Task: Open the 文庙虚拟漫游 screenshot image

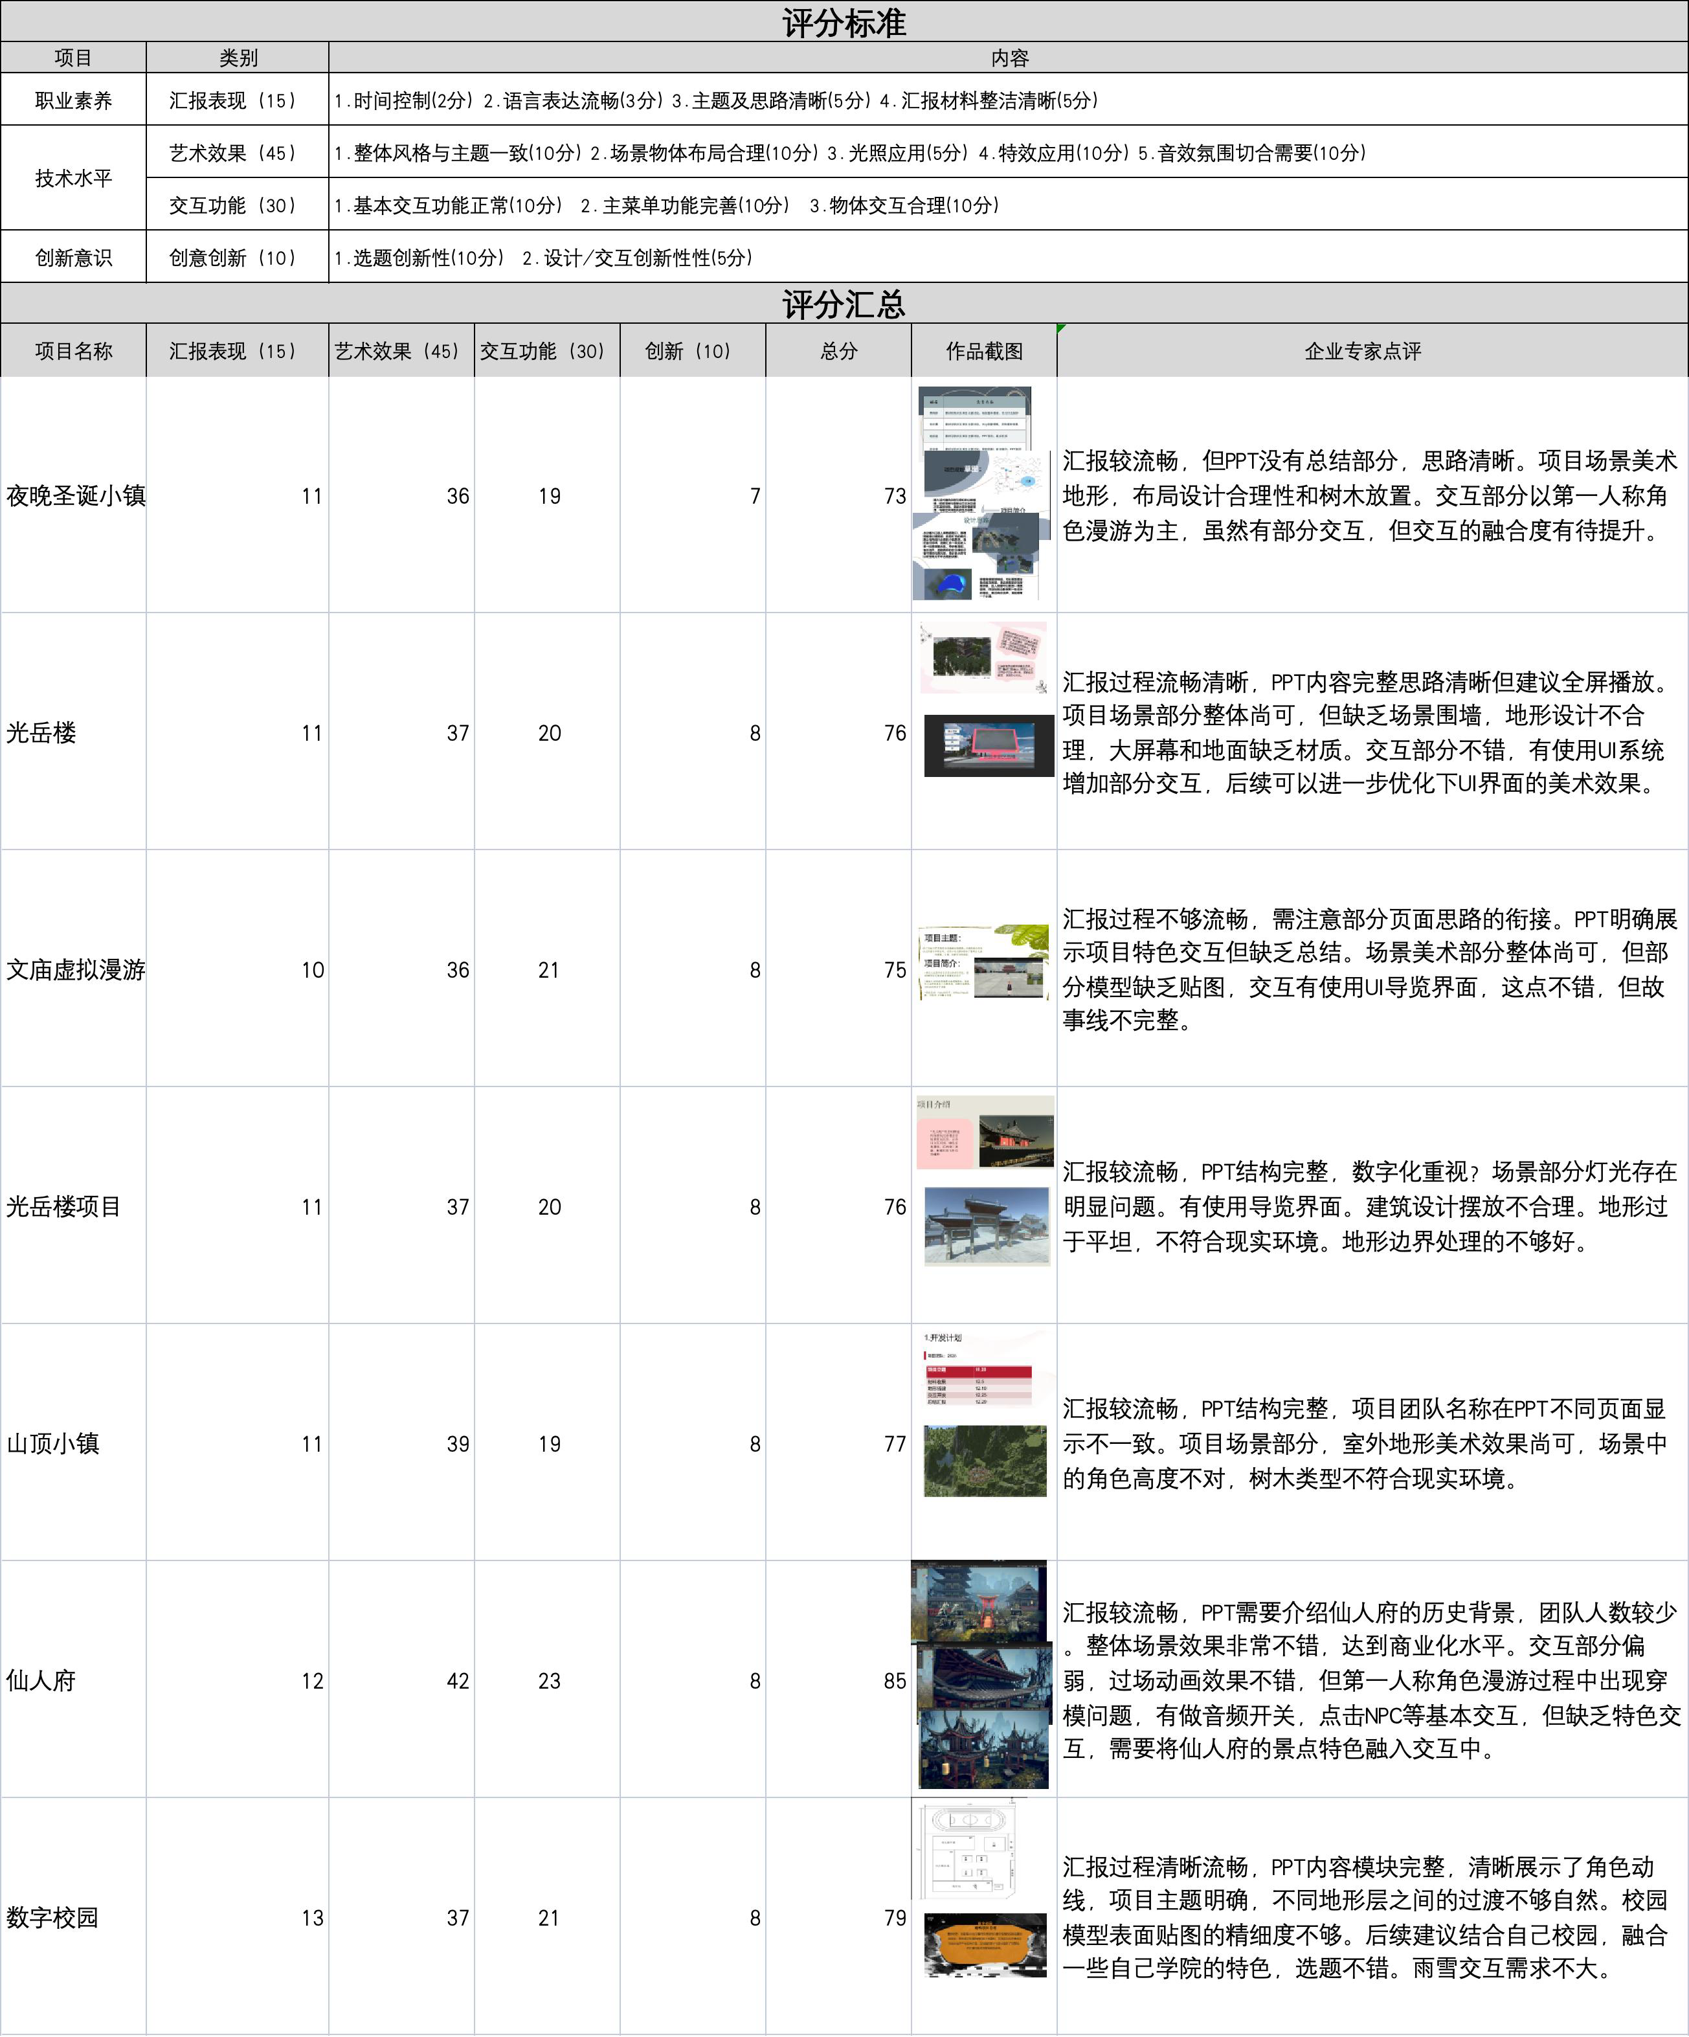Action: click(x=983, y=962)
